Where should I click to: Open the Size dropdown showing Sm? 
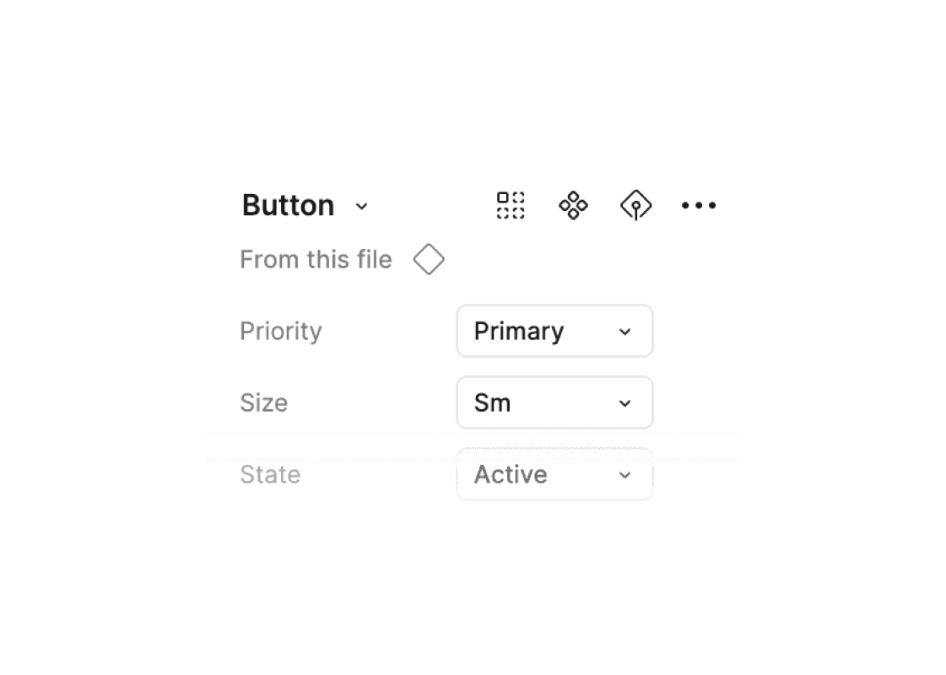tap(554, 403)
